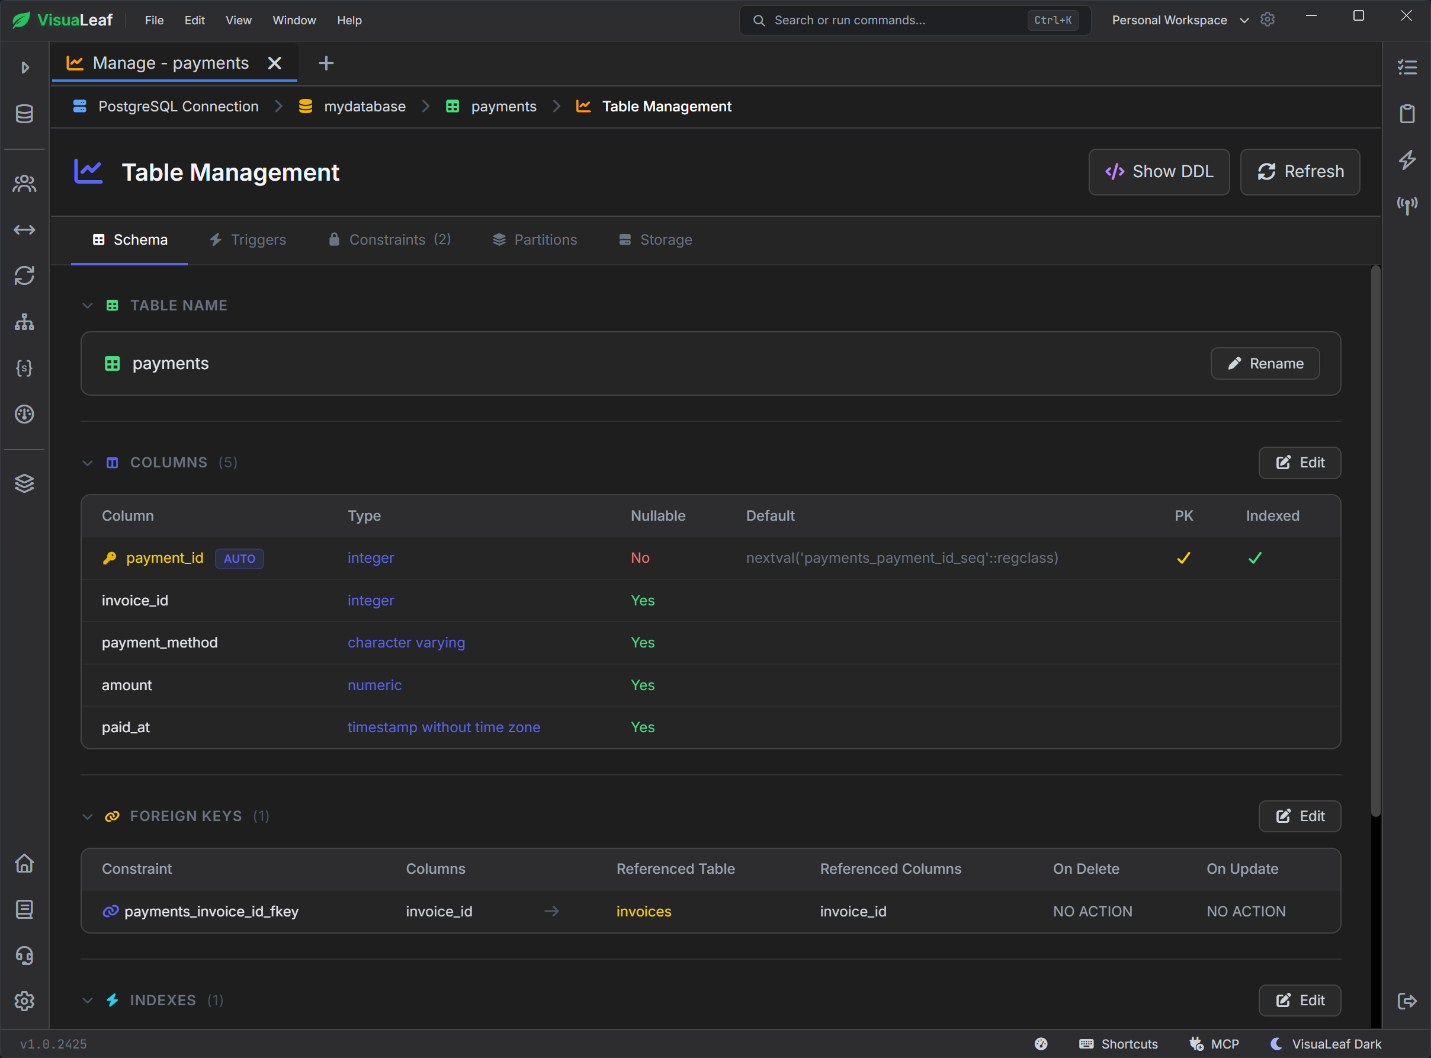This screenshot has width=1431, height=1058.
Task: Click the left-right arrows transfer icon in sidebar
Action: pos(24,230)
